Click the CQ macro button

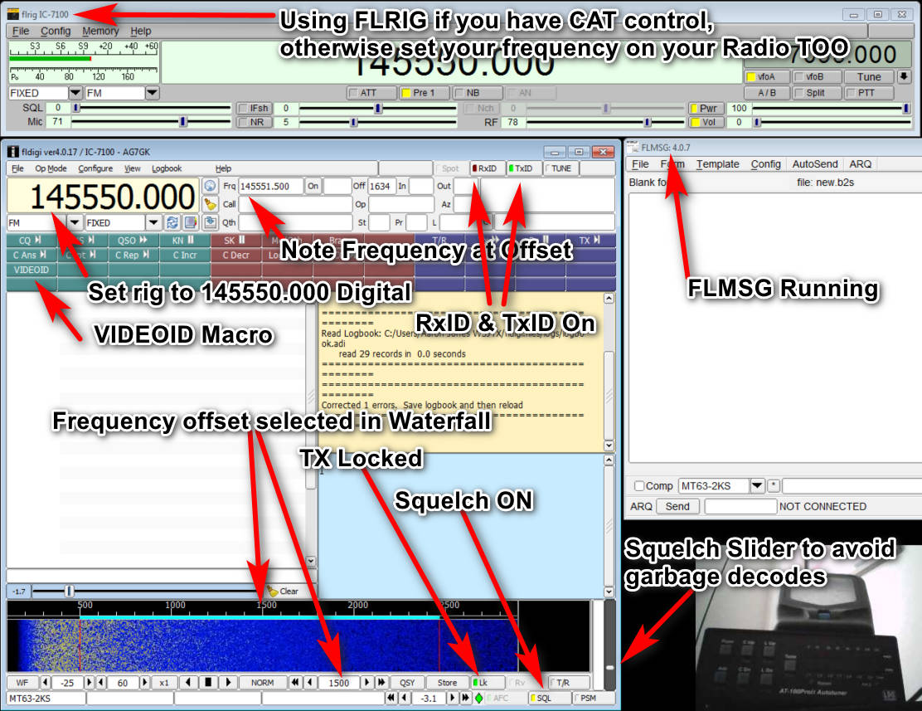click(x=32, y=240)
